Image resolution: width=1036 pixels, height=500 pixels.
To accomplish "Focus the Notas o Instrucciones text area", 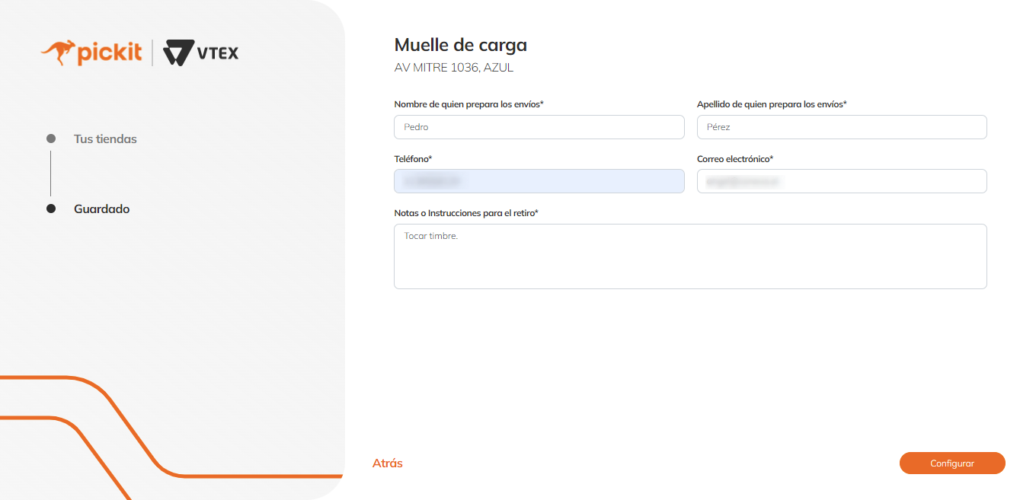I will point(689,256).
